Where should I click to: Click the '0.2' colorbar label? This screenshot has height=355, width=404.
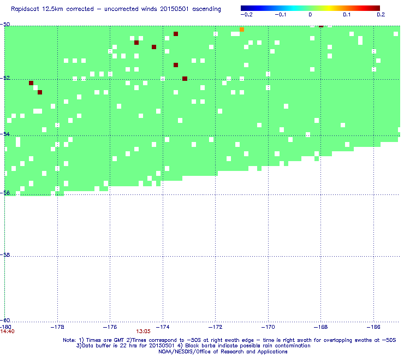[381, 15]
